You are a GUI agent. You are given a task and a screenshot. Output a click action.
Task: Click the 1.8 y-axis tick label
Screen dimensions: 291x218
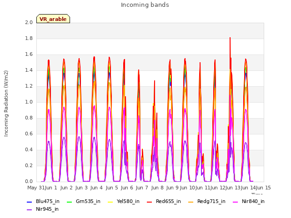[29, 38]
